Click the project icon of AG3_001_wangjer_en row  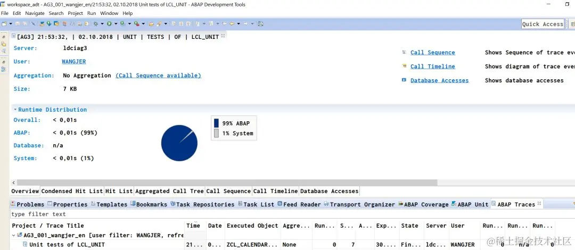[x=20, y=235]
